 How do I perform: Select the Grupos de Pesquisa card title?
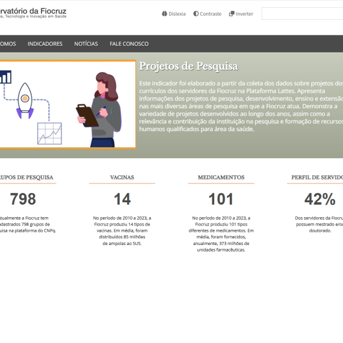26,177
